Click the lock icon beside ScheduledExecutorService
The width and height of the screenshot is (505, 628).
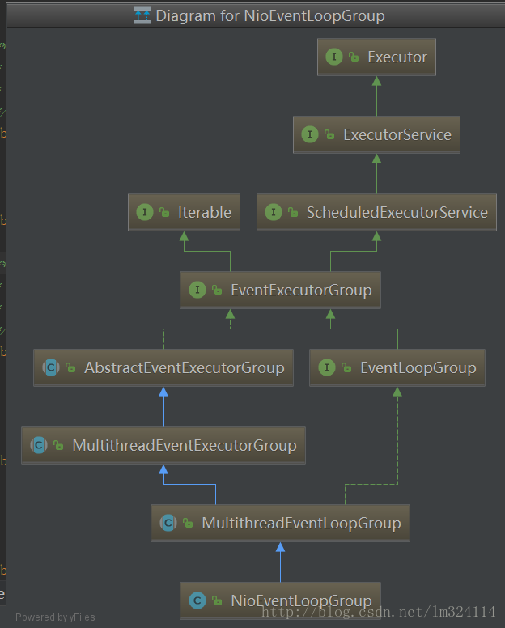(293, 212)
